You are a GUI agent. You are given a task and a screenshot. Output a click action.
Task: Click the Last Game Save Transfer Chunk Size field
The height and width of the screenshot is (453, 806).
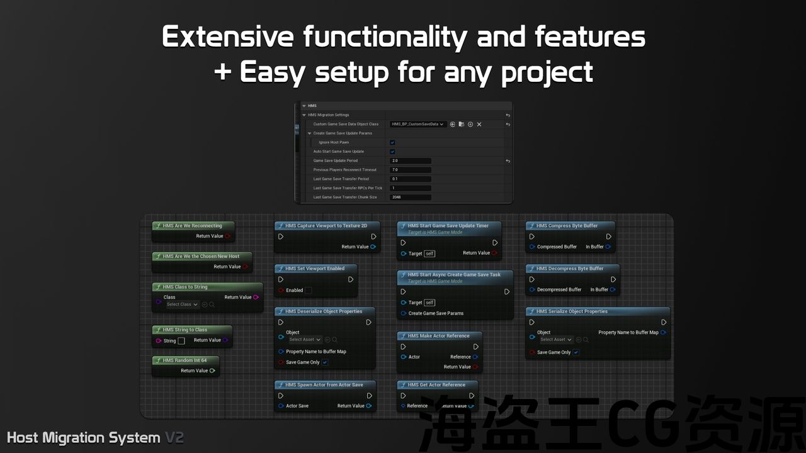[x=411, y=198]
